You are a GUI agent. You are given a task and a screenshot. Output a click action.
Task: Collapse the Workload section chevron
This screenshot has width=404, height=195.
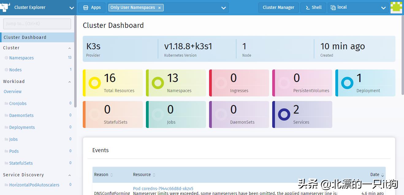tap(70, 82)
